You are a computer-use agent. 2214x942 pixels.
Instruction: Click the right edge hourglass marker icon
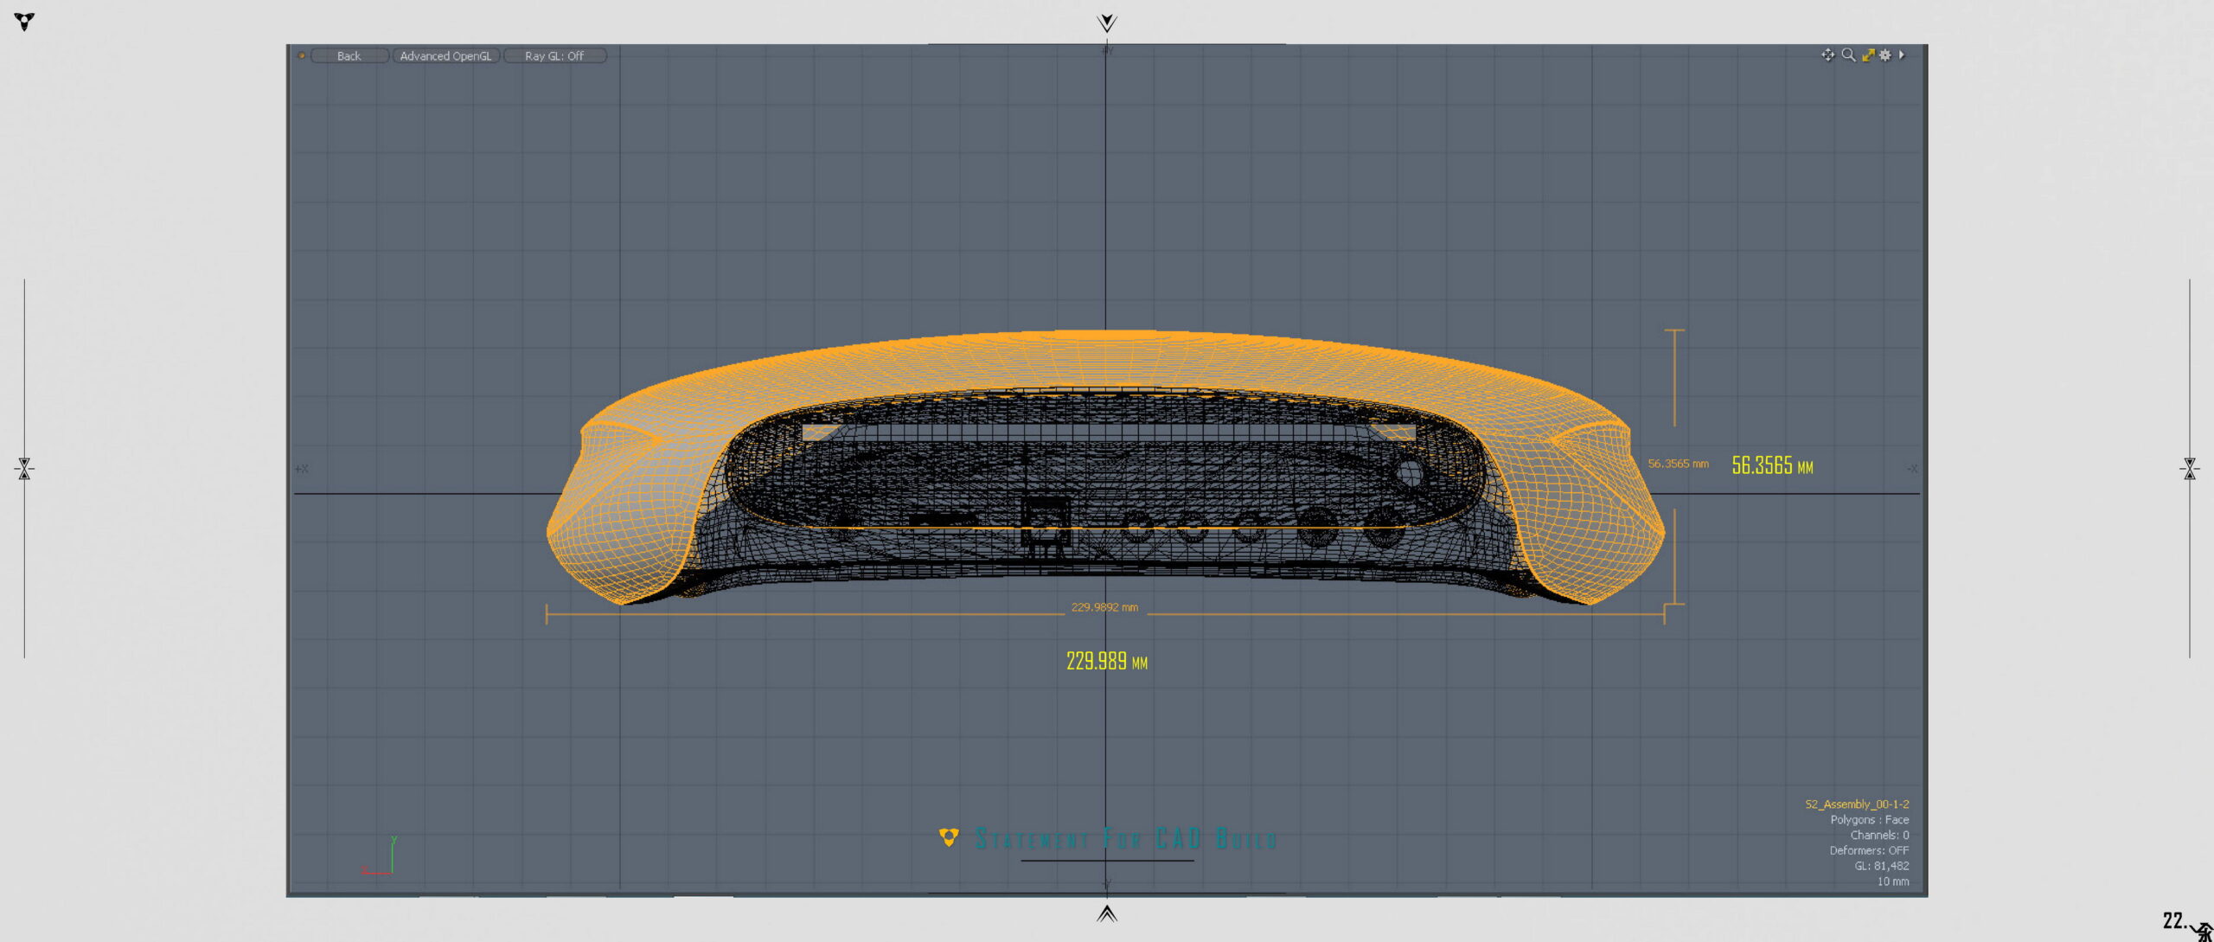coord(2190,469)
